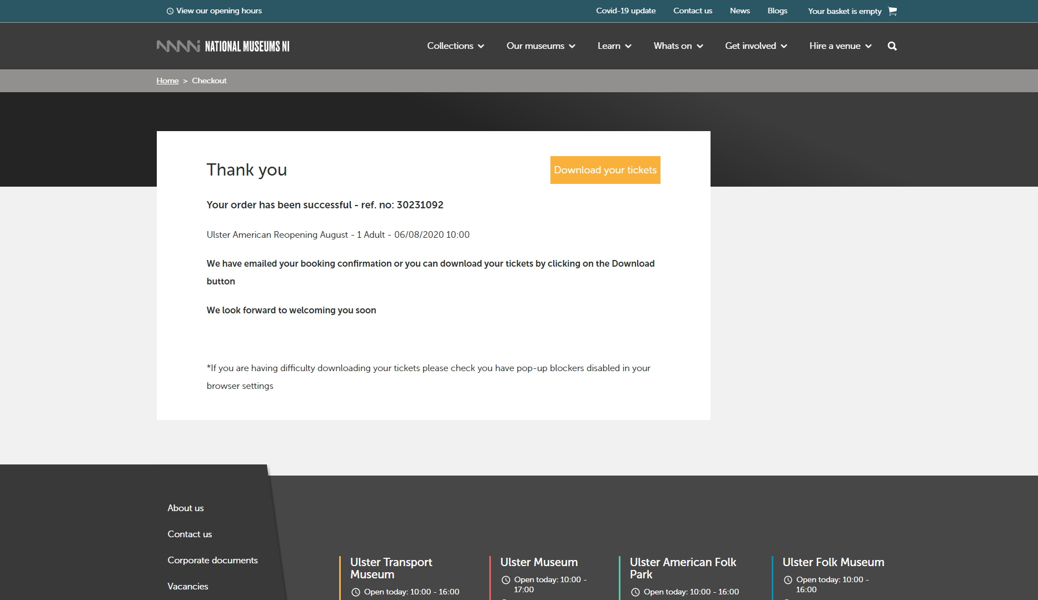This screenshot has width=1038, height=600.
Task: Open the Collections menu
Action: [450, 46]
